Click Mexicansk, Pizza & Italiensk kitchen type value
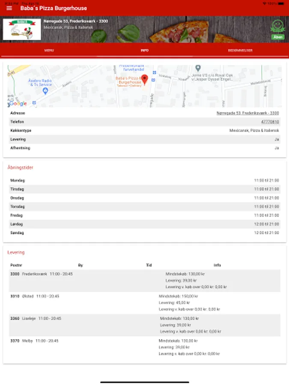The height and width of the screenshot is (385, 289). pos(254,130)
